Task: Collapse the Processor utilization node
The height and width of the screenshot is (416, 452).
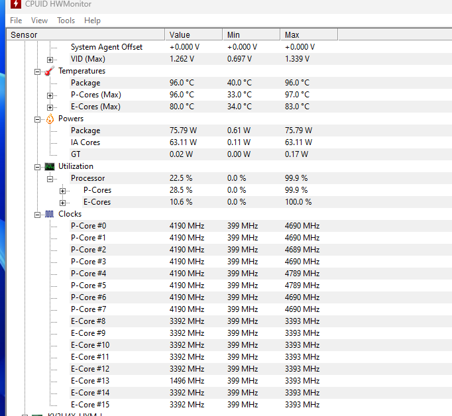Action: click(50, 179)
